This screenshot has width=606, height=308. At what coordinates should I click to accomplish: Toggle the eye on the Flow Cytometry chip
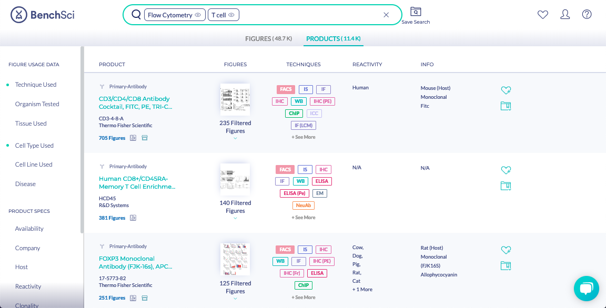[198, 15]
